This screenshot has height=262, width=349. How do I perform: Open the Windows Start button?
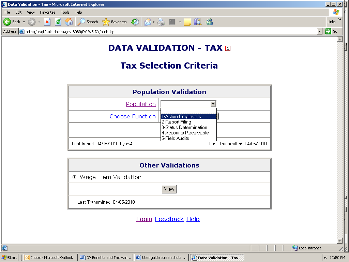9,258
